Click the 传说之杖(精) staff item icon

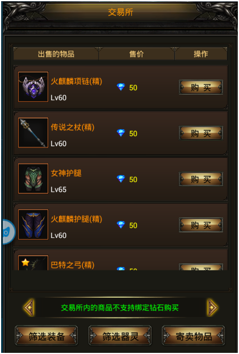33,133
